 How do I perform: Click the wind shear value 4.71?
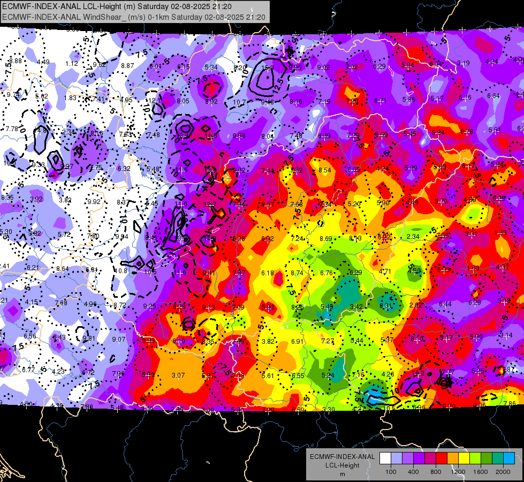pyautogui.click(x=385, y=272)
